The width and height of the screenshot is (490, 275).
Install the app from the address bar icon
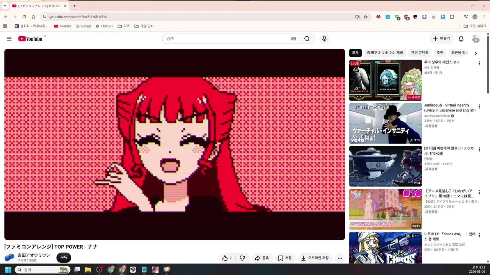pyautogui.click(x=357, y=17)
